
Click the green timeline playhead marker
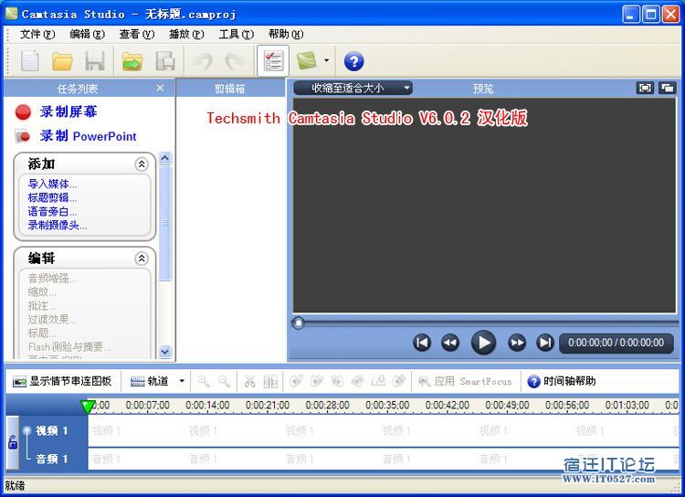click(x=88, y=407)
